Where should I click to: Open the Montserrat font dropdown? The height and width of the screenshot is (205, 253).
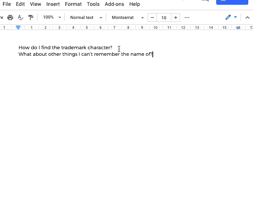(x=128, y=18)
